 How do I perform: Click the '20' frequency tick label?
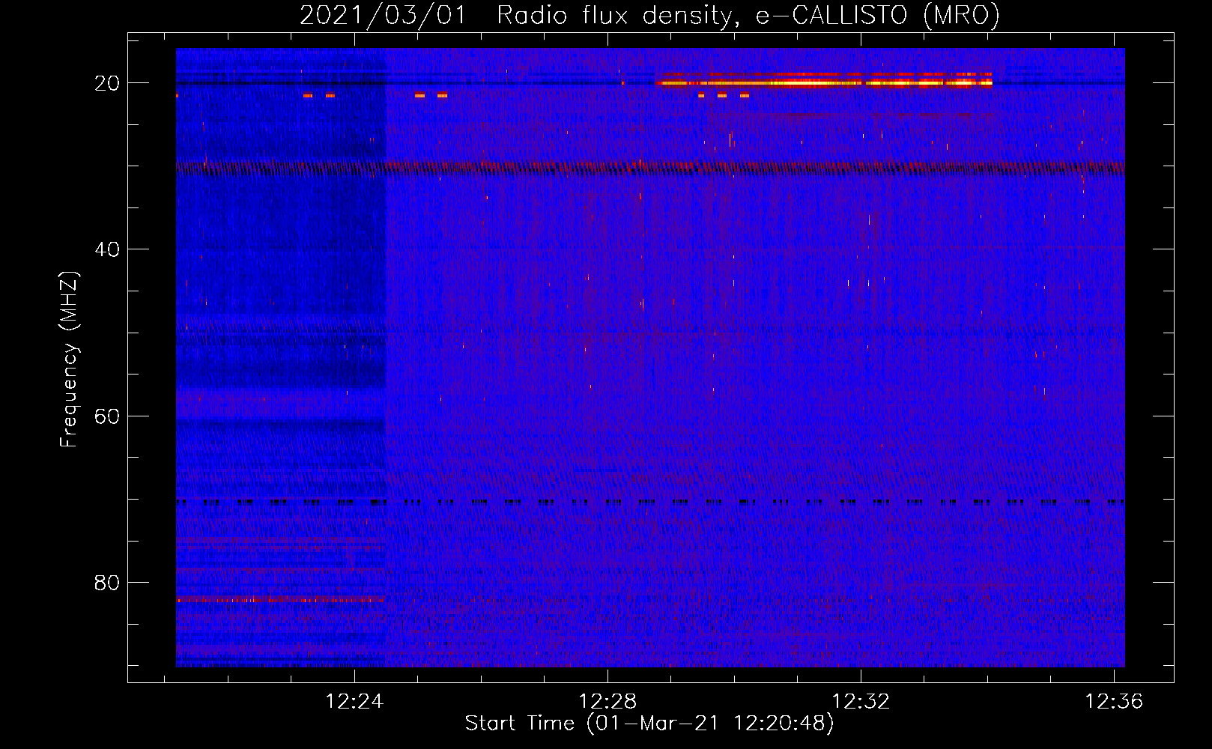tap(107, 83)
